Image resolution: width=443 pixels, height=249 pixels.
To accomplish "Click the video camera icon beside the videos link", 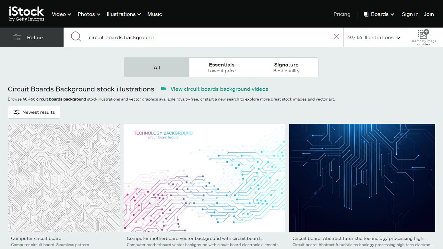I will point(164,89).
